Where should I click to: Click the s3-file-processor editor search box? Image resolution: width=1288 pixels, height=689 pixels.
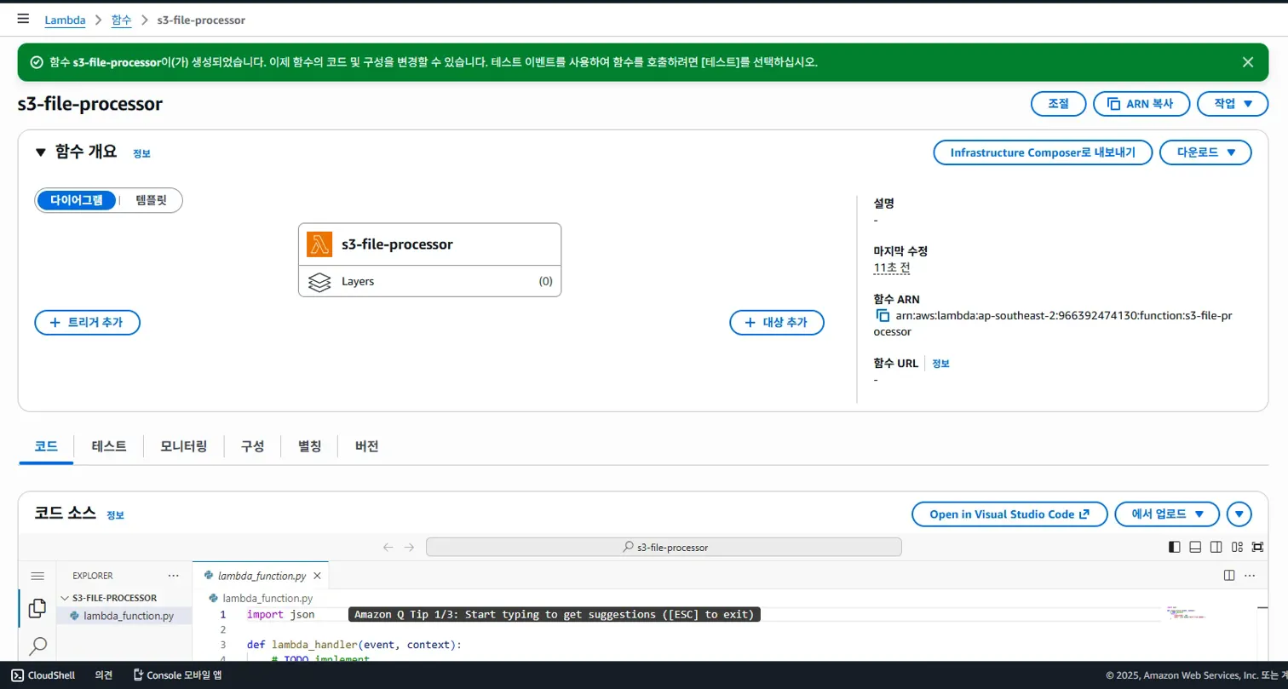[664, 548]
